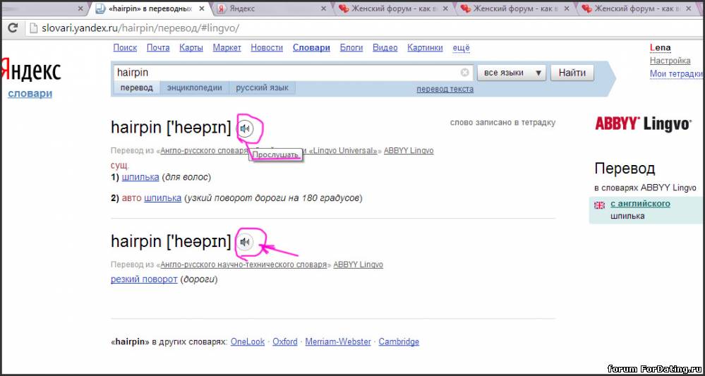The image size is (705, 376).
Task: Open the словари link under Yandex logo
Action: 30,93
